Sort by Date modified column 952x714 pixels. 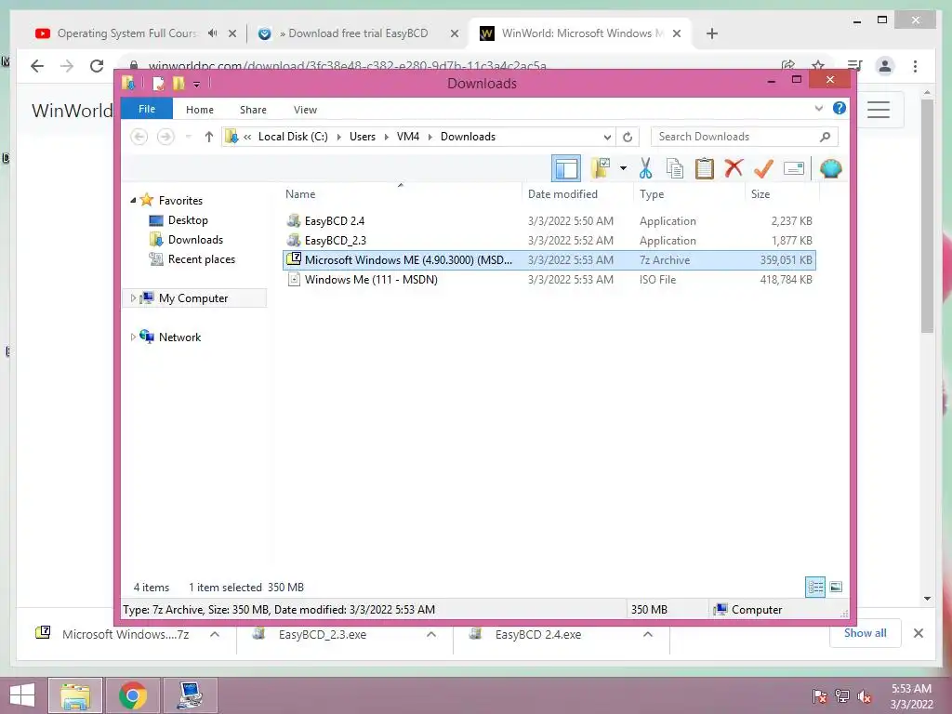[562, 194]
